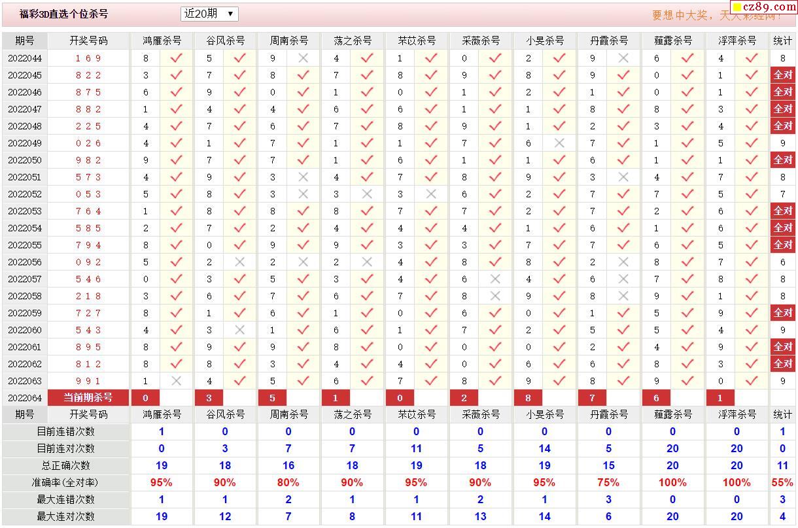Click the red checkmark for 周南杀号 in row 2022059
798x528 pixels.
pos(303,313)
